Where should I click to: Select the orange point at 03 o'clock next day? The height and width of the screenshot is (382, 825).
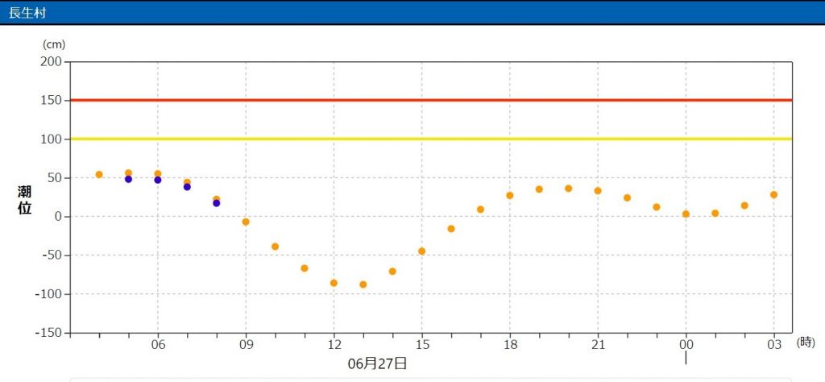(x=774, y=195)
